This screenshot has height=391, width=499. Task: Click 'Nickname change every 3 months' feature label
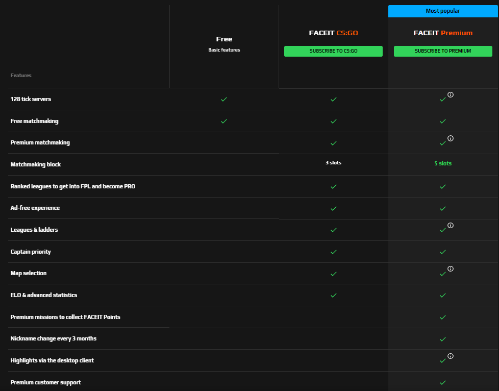click(54, 338)
